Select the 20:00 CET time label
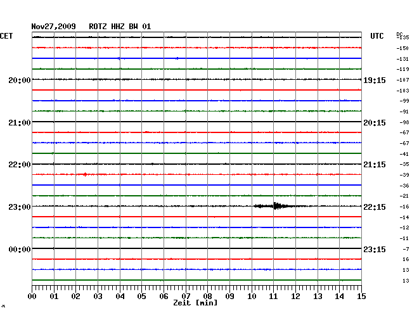Viewport: 412px width, 313px height. [20, 80]
